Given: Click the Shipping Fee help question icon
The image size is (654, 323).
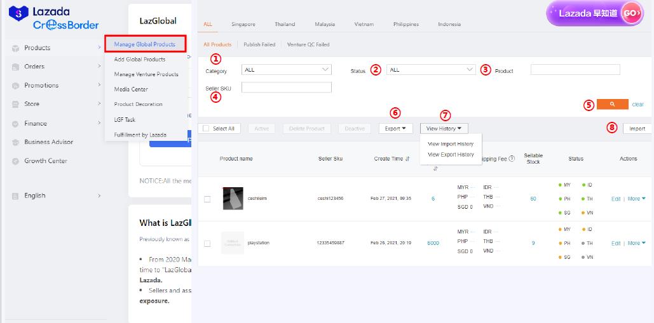Looking at the screenshot, I should [512, 159].
